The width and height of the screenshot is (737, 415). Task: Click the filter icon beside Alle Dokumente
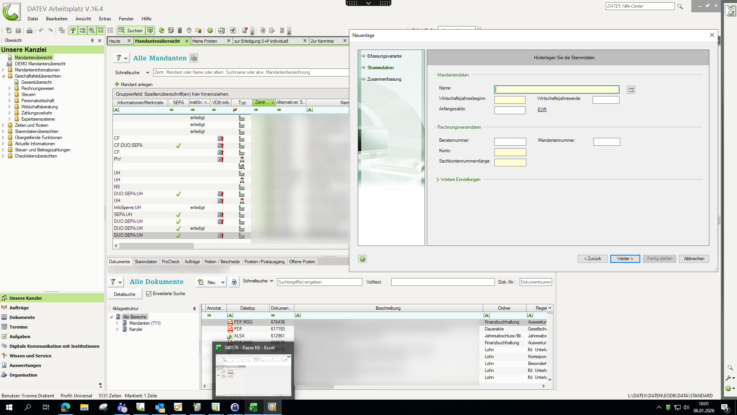113,282
